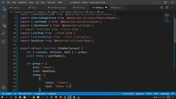Open the editor More Actions ellipsis
The width and height of the screenshot is (176, 99).
click(172, 7)
